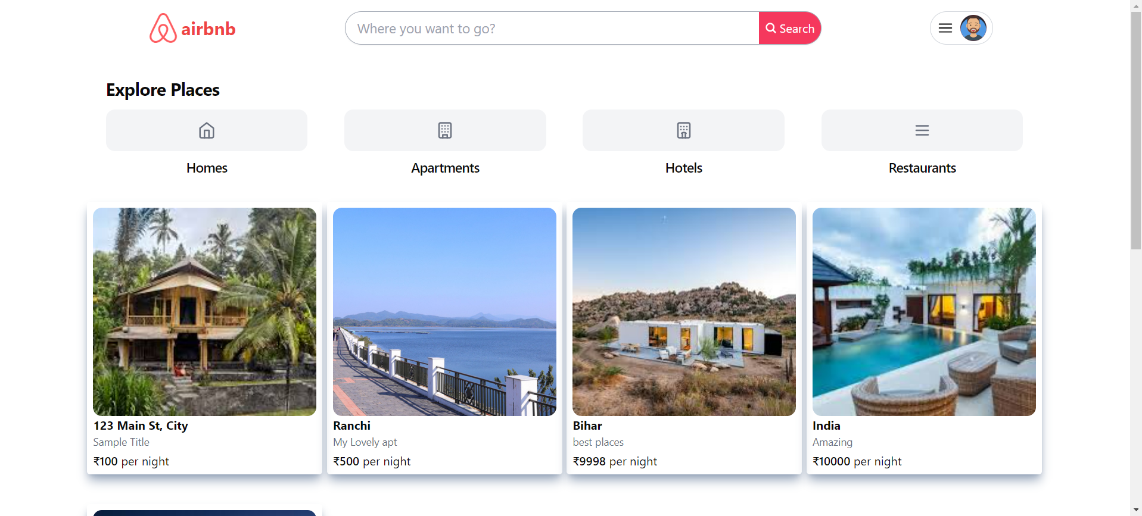Click the Airbnb logo icon
The height and width of the screenshot is (516, 1142).
[x=163, y=29]
